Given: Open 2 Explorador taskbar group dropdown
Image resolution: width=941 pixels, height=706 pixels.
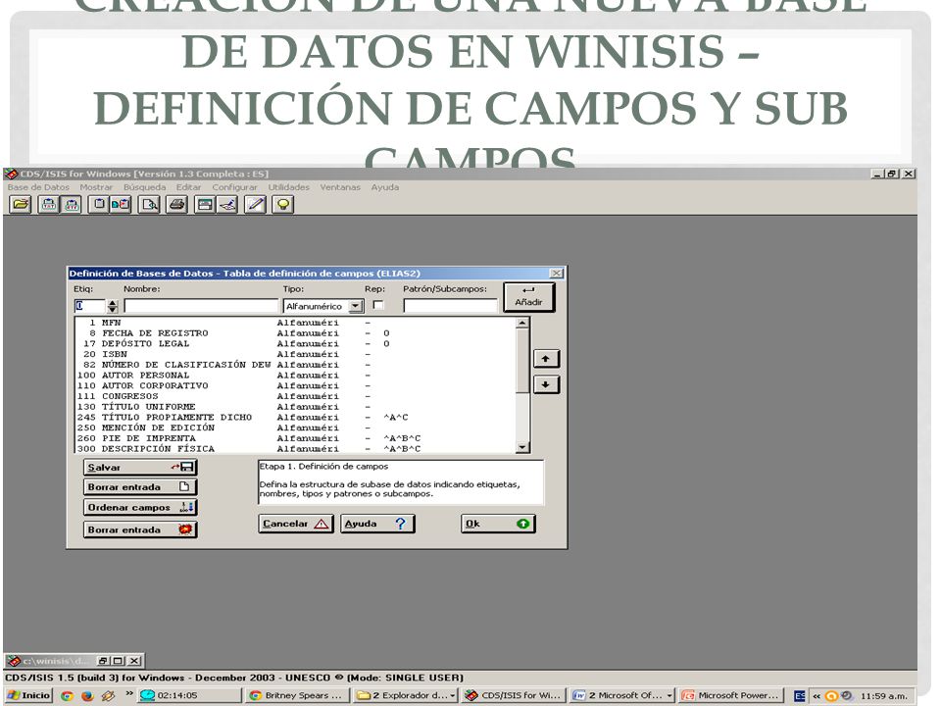Looking at the screenshot, I should pyautogui.click(x=453, y=696).
